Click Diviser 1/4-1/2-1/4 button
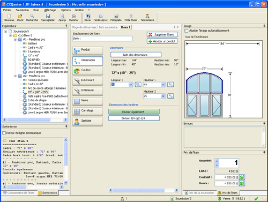 click(134, 118)
